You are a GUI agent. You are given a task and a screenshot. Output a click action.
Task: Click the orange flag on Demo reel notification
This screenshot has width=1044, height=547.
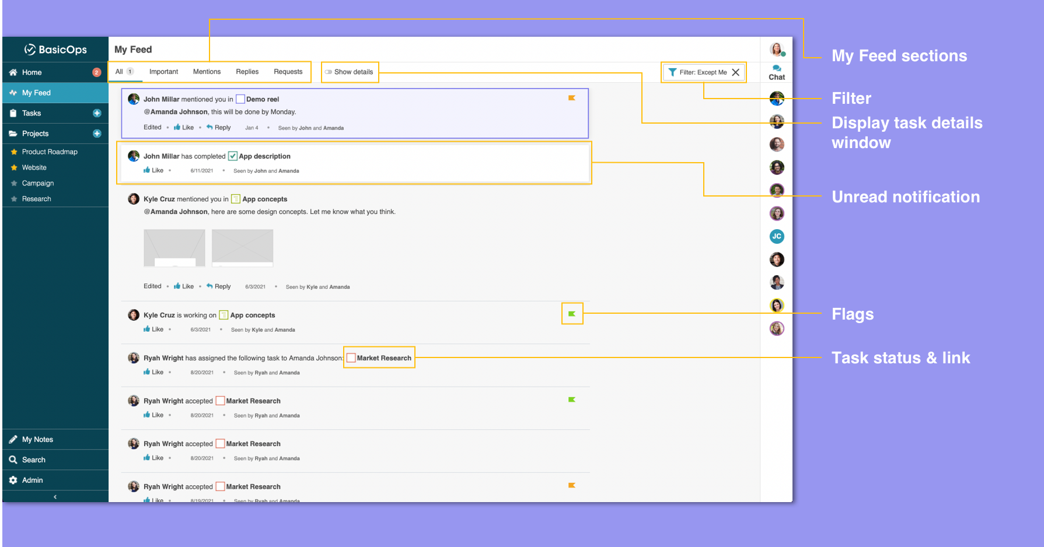point(572,98)
